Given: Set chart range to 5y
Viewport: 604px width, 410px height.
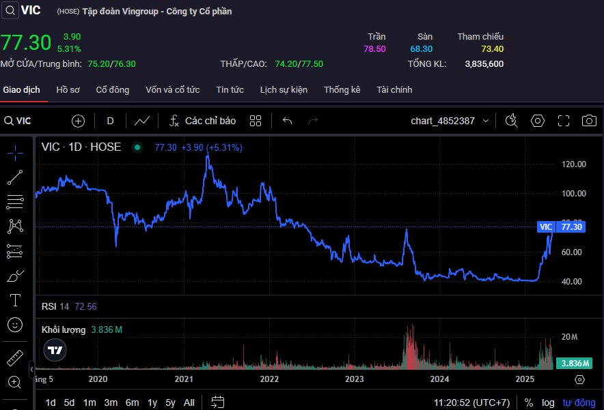Looking at the screenshot, I should pos(170,402).
